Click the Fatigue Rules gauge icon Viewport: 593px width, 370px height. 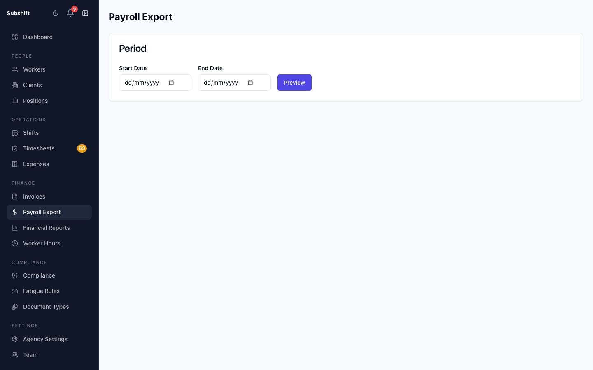pos(15,291)
